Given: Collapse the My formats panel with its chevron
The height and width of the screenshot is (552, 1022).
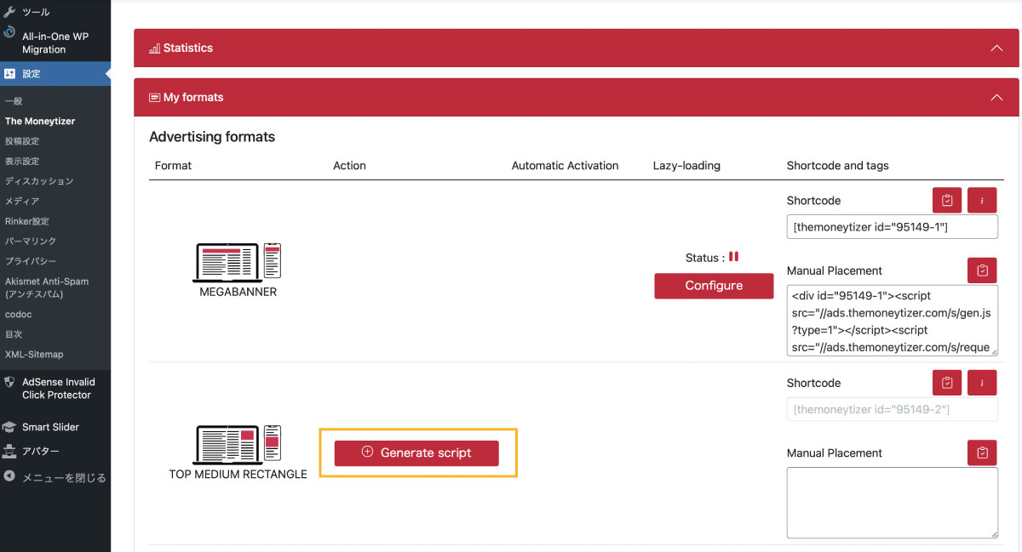Looking at the screenshot, I should (996, 98).
